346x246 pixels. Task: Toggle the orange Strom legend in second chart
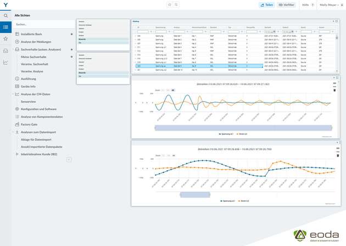coord(244,201)
